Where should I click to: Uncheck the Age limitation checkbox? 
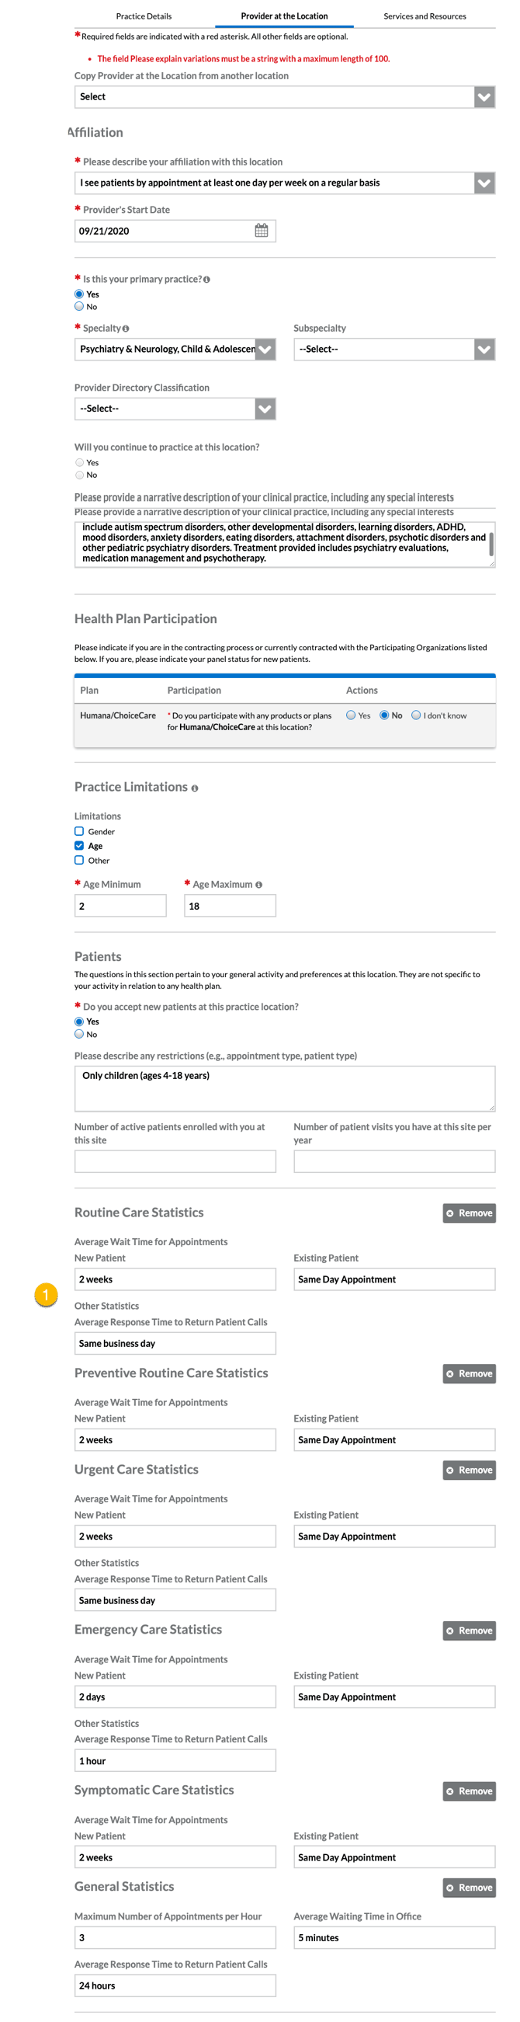click(79, 846)
